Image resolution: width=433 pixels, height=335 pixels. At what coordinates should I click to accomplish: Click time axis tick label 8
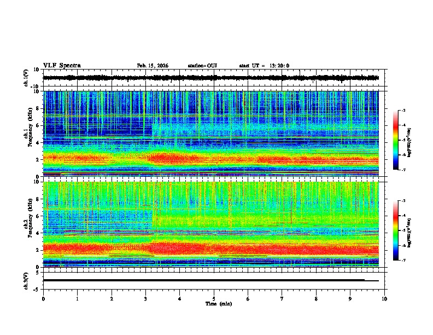pos(316,299)
